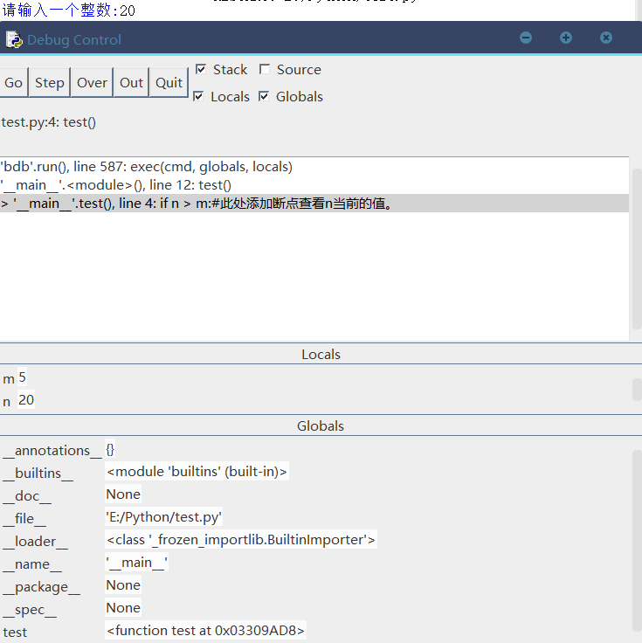Click the Python icon in Debug Control title bar
Screen dimensions: 642x643
(x=14, y=39)
